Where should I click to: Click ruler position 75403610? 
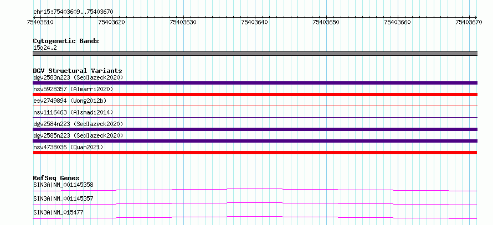click(40, 22)
